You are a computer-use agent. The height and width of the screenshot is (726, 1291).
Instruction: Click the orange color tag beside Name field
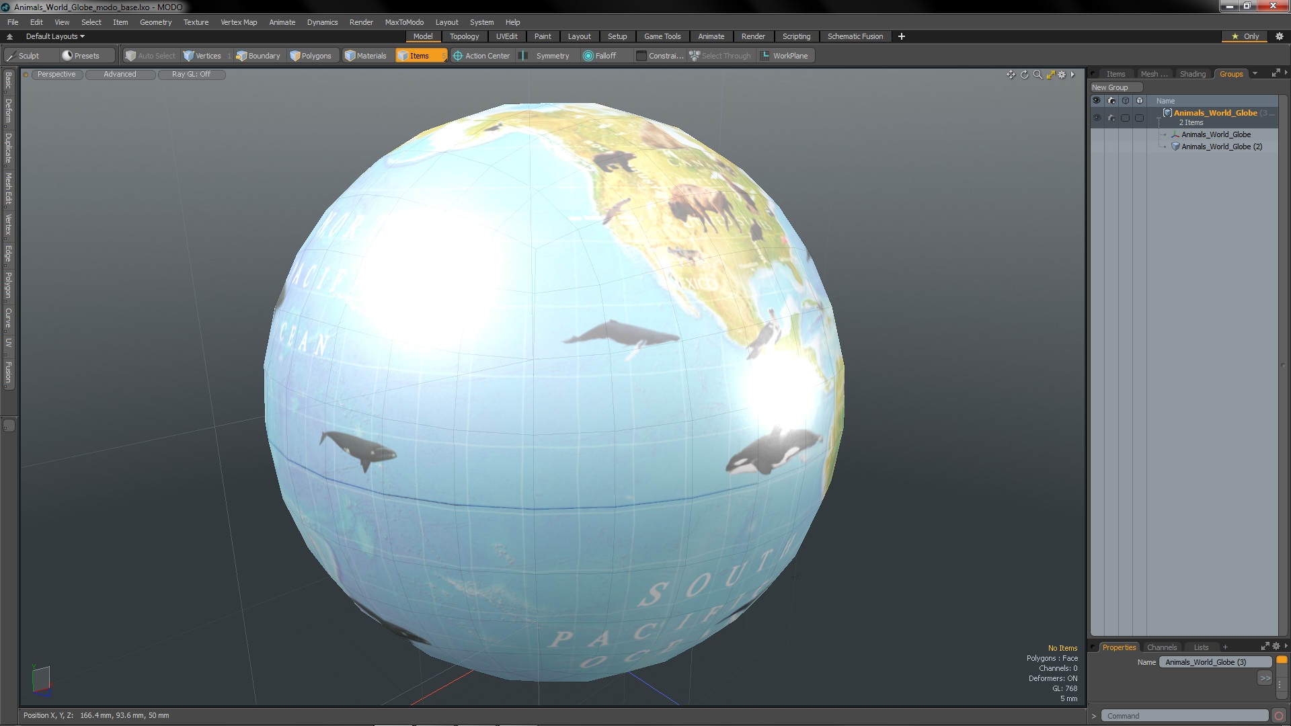[1282, 661]
